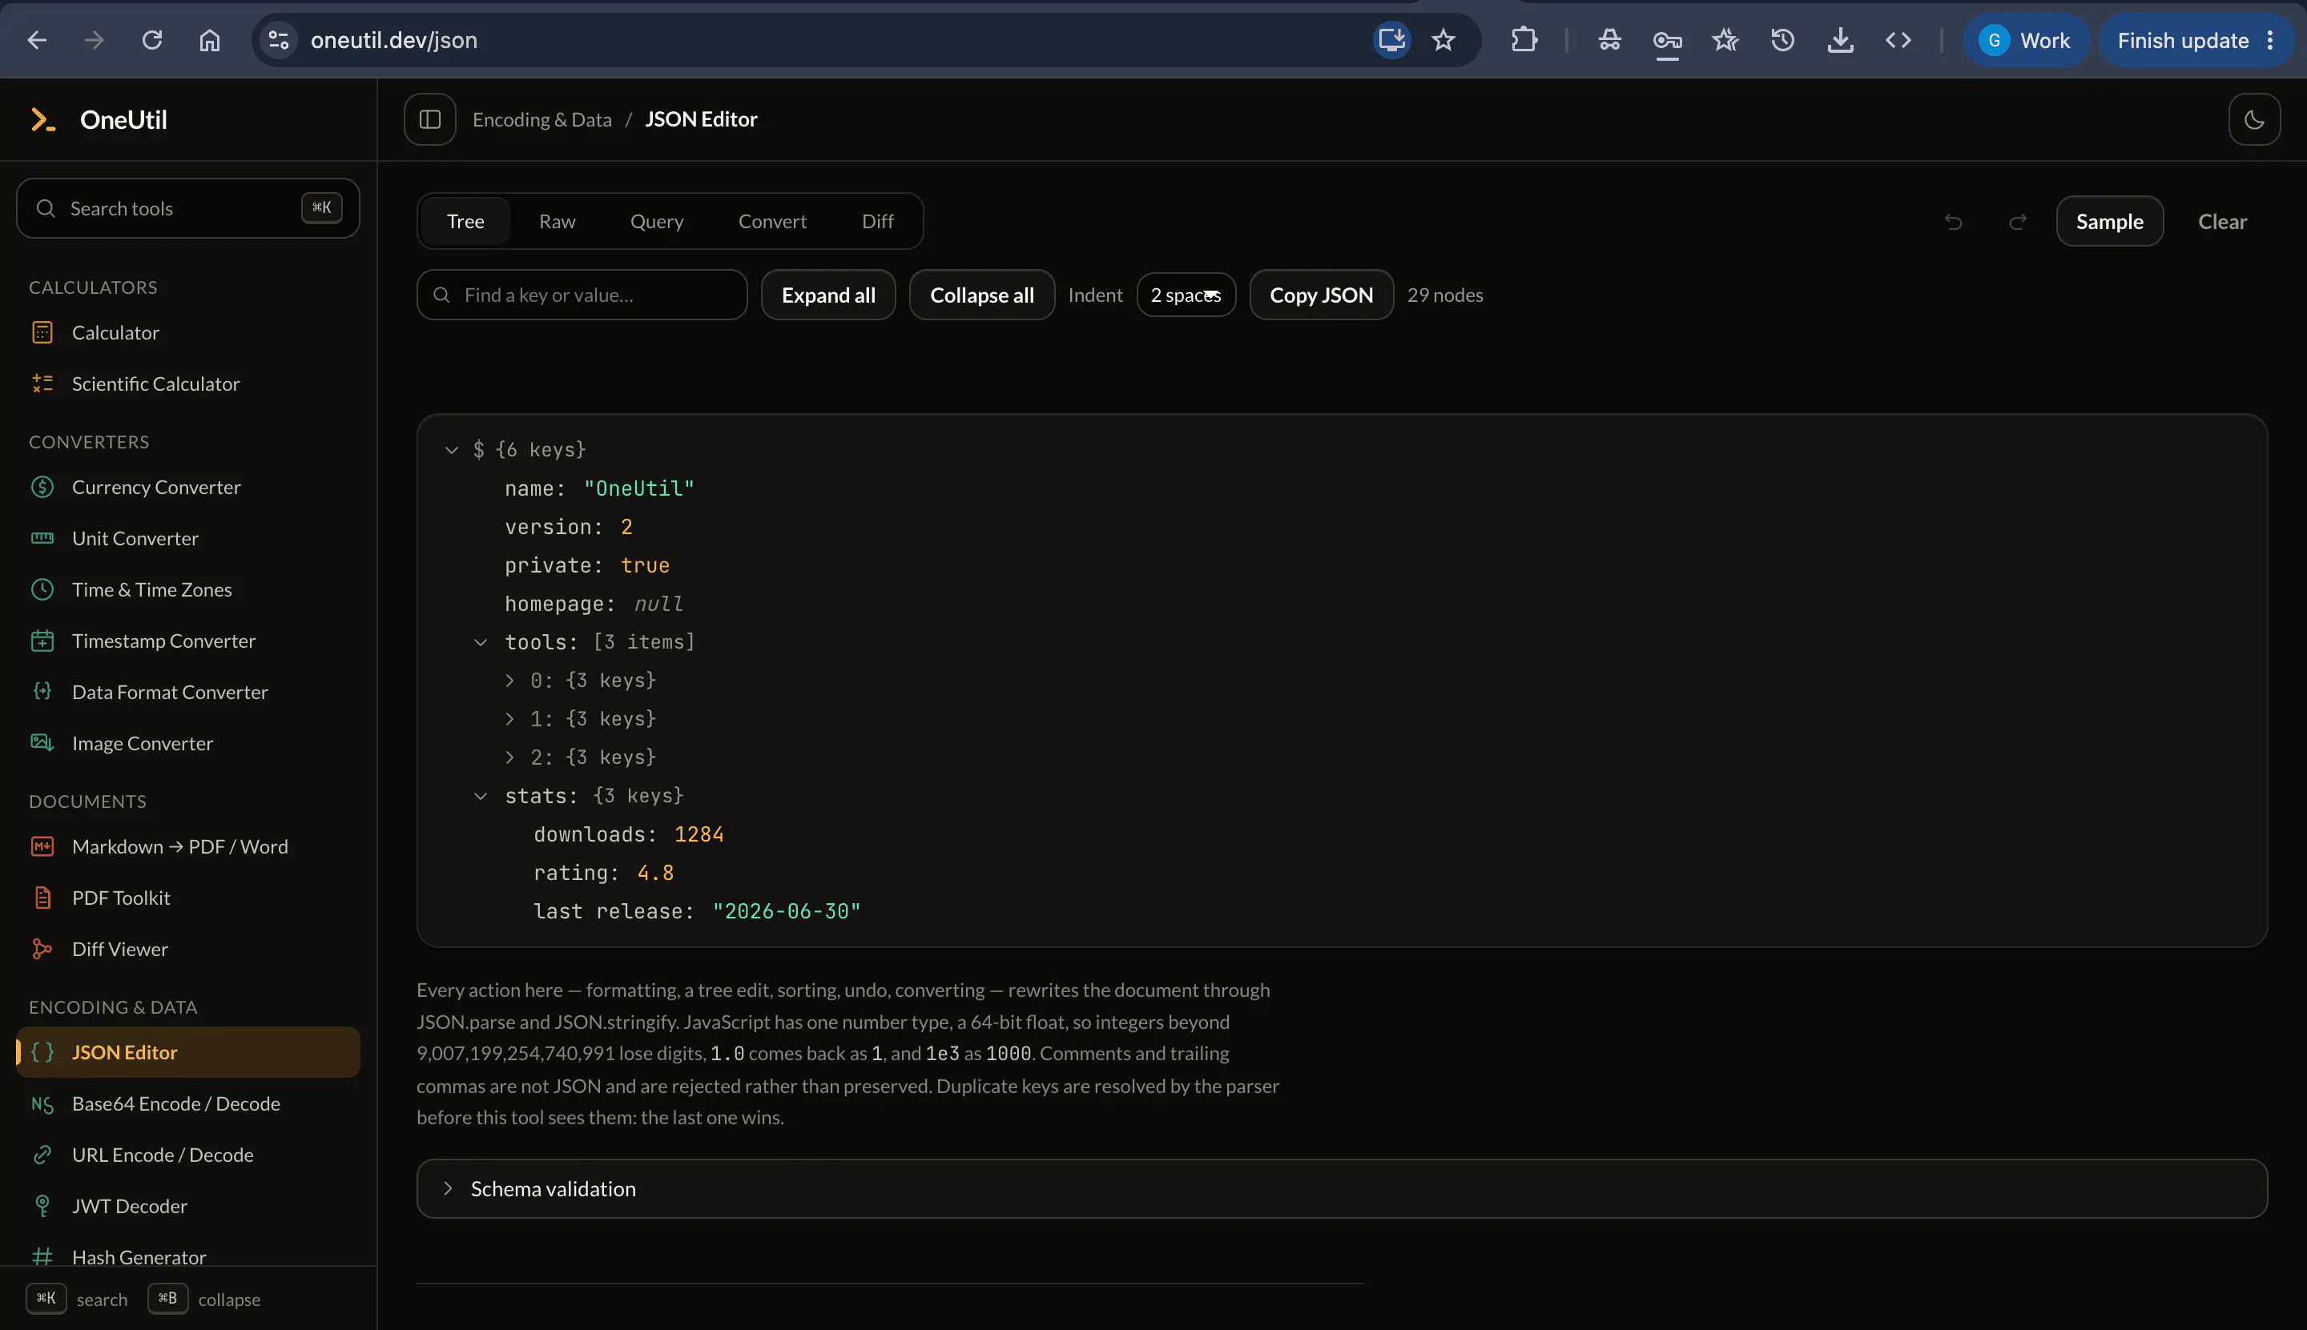Open Markdown to PDF / Word tool
This screenshot has height=1330, width=2307.
(188, 846)
